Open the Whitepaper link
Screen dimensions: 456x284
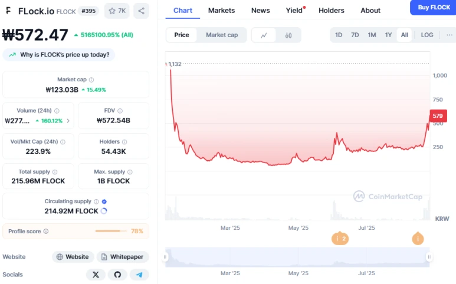pyautogui.click(x=123, y=257)
